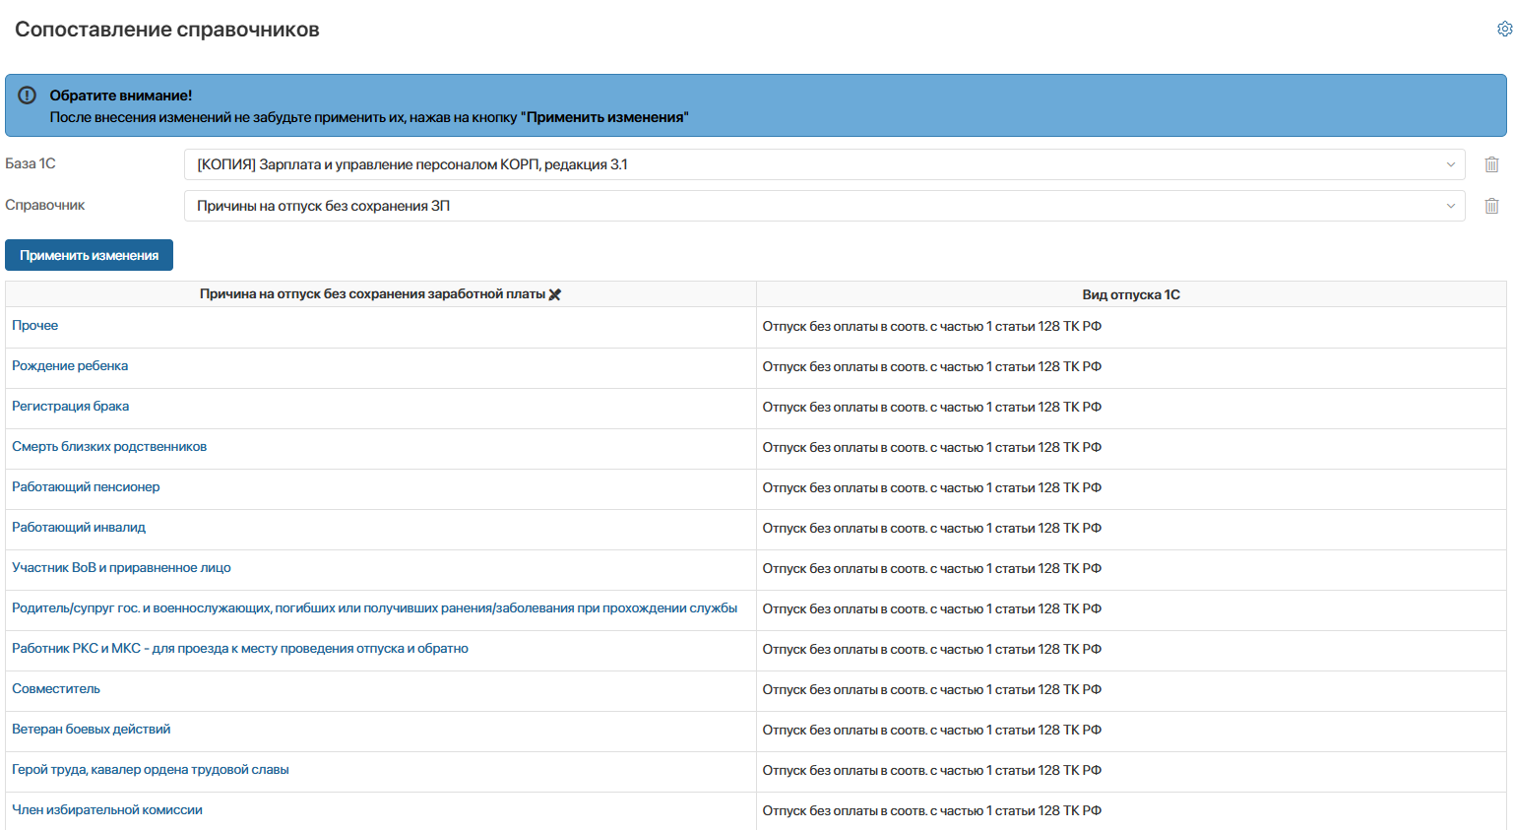Open the Совместитель link
Screen dimensions: 1514x830
click(x=56, y=689)
